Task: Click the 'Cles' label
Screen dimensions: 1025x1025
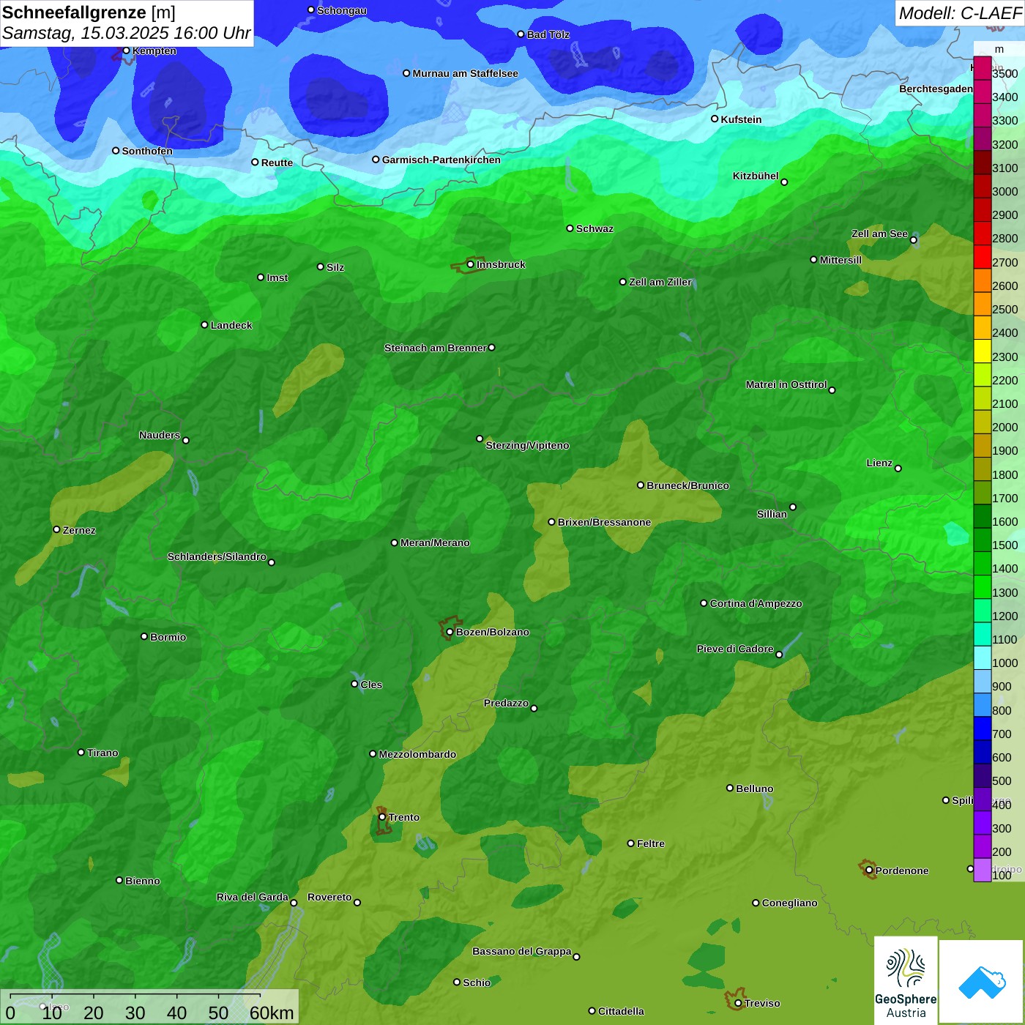Action: [371, 685]
